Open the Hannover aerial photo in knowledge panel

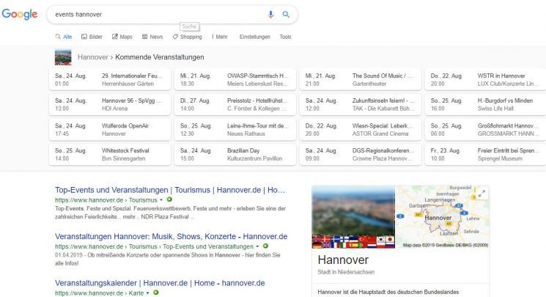pyautogui.click(x=353, y=216)
